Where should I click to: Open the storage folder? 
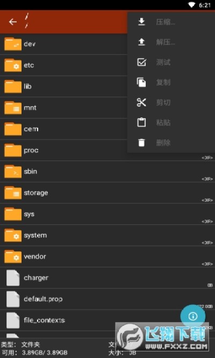tap(107, 193)
